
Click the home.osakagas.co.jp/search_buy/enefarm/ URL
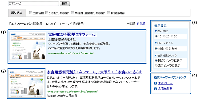(x=72, y=91)
